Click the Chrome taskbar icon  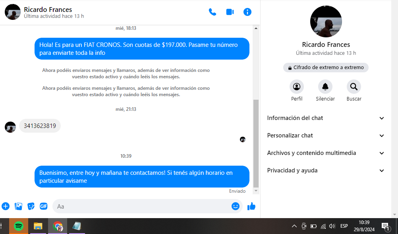point(58,226)
